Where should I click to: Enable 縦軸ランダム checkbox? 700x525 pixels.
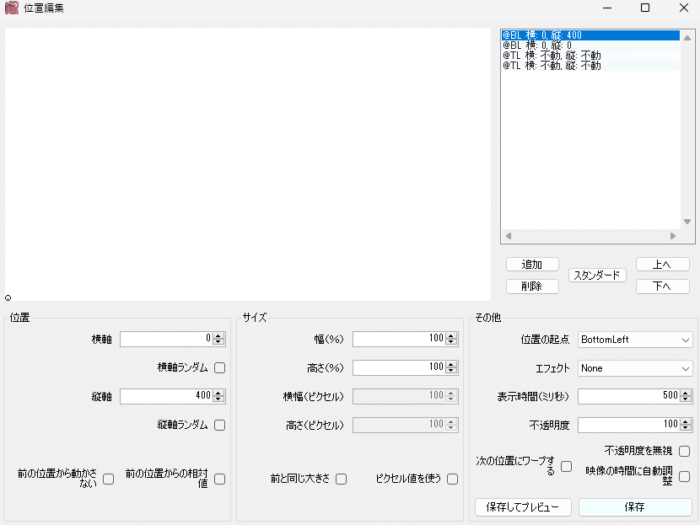tap(219, 425)
